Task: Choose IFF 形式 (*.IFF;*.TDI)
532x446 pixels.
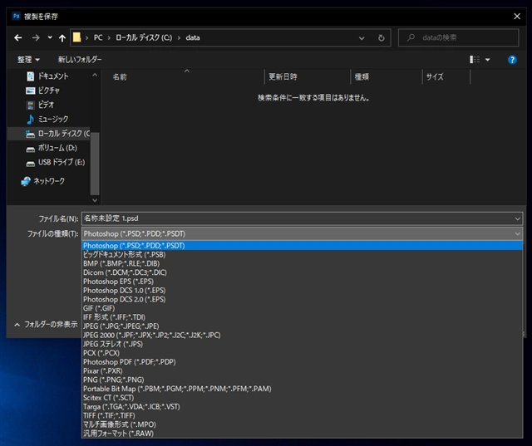Action: coord(302,317)
